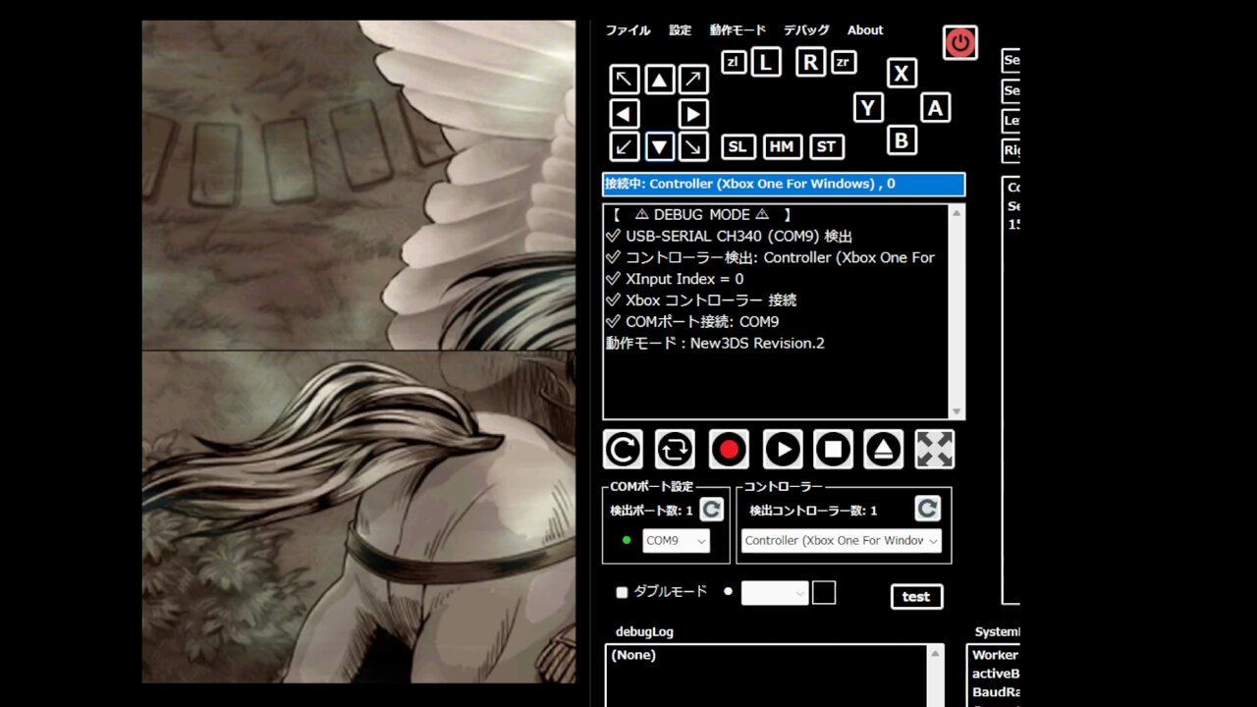Open the 設定 menu
The width and height of the screenshot is (1257, 707).
coord(681,30)
